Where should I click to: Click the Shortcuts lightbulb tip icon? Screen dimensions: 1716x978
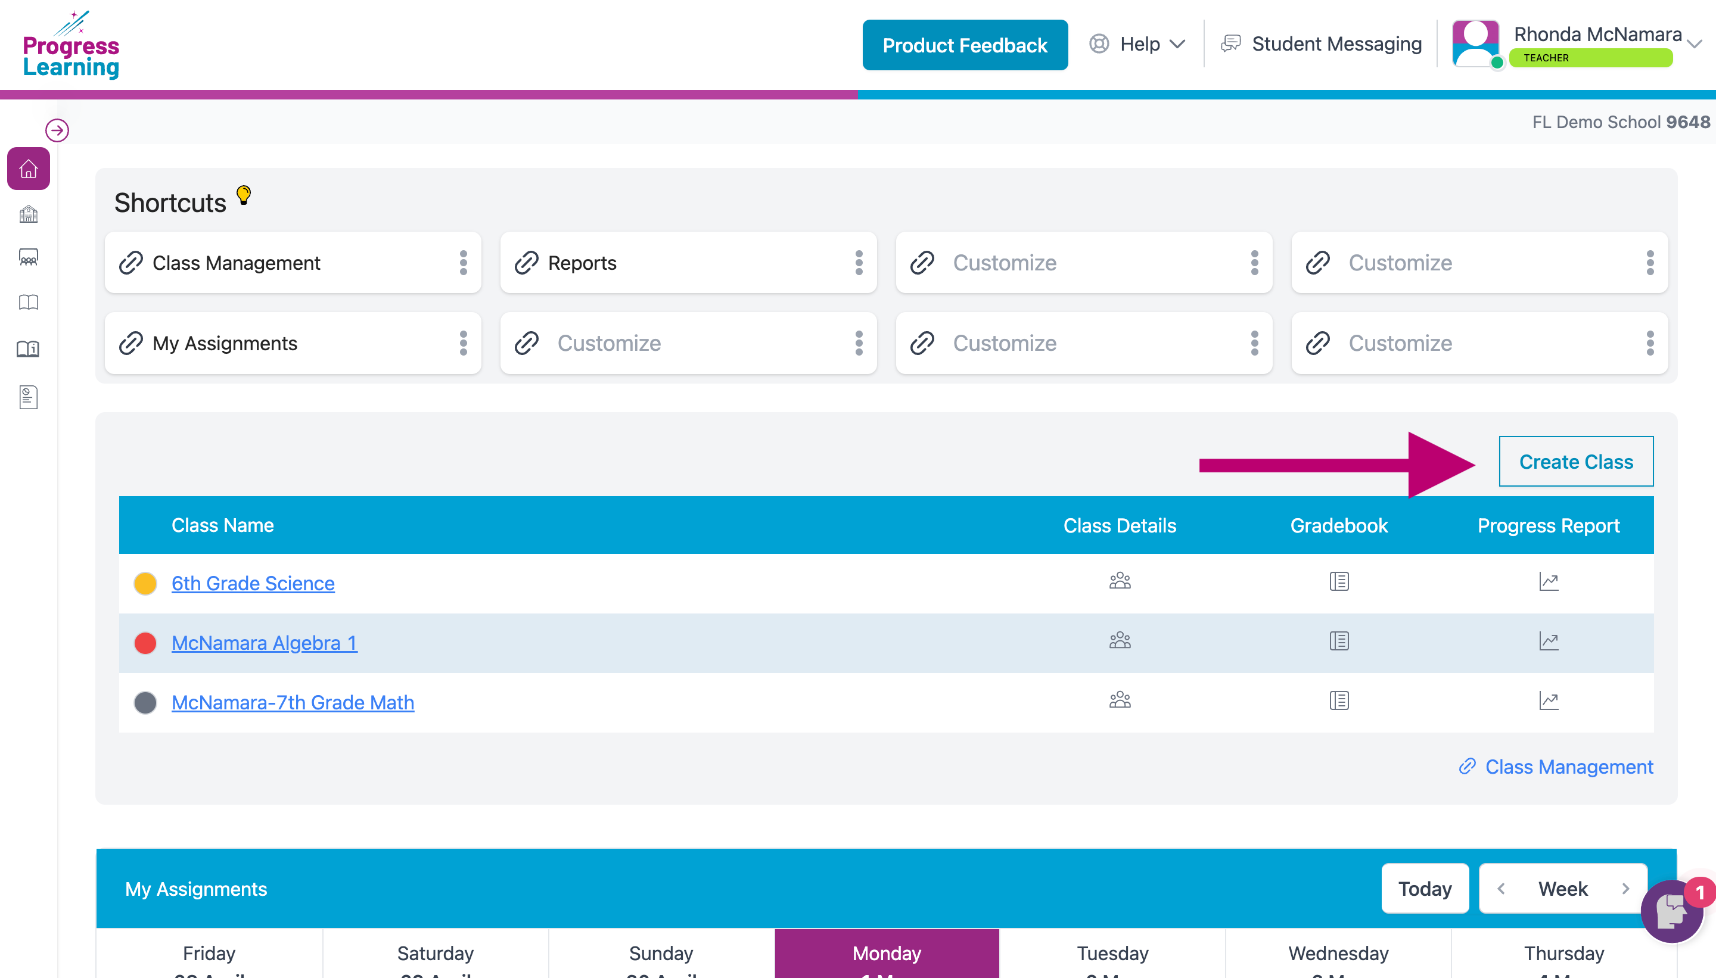tap(244, 195)
